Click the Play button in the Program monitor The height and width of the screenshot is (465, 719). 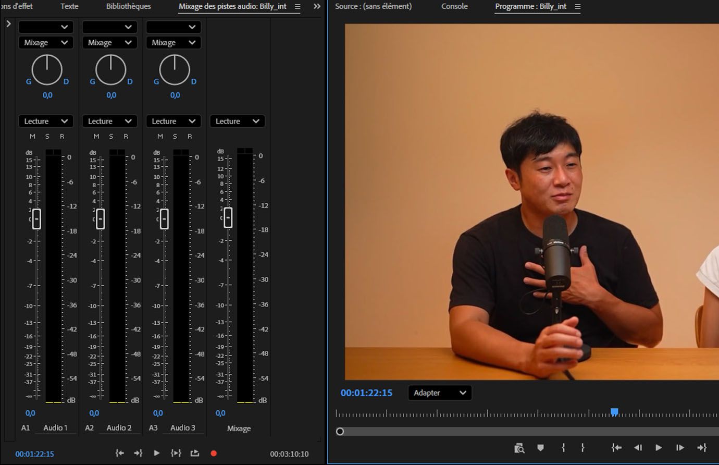(x=658, y=447)
